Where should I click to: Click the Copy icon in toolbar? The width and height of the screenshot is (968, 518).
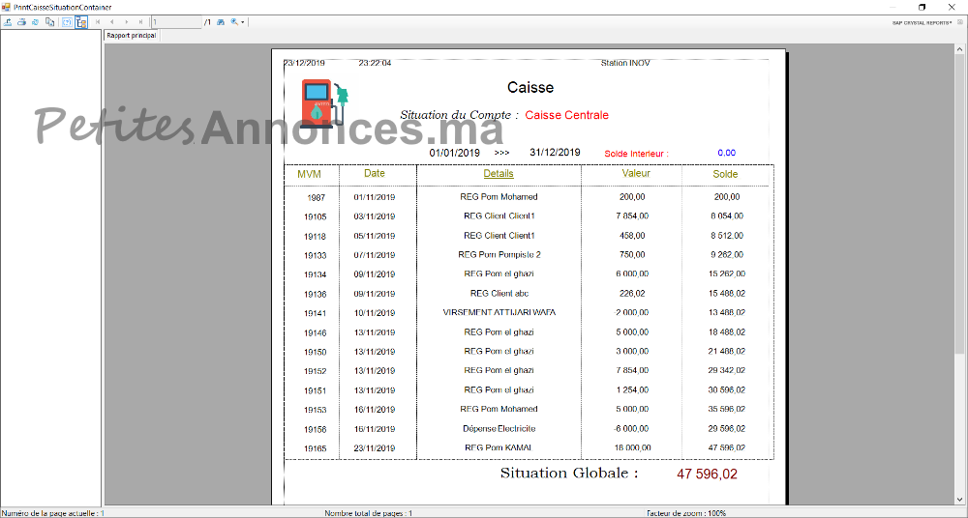point(50,22)
